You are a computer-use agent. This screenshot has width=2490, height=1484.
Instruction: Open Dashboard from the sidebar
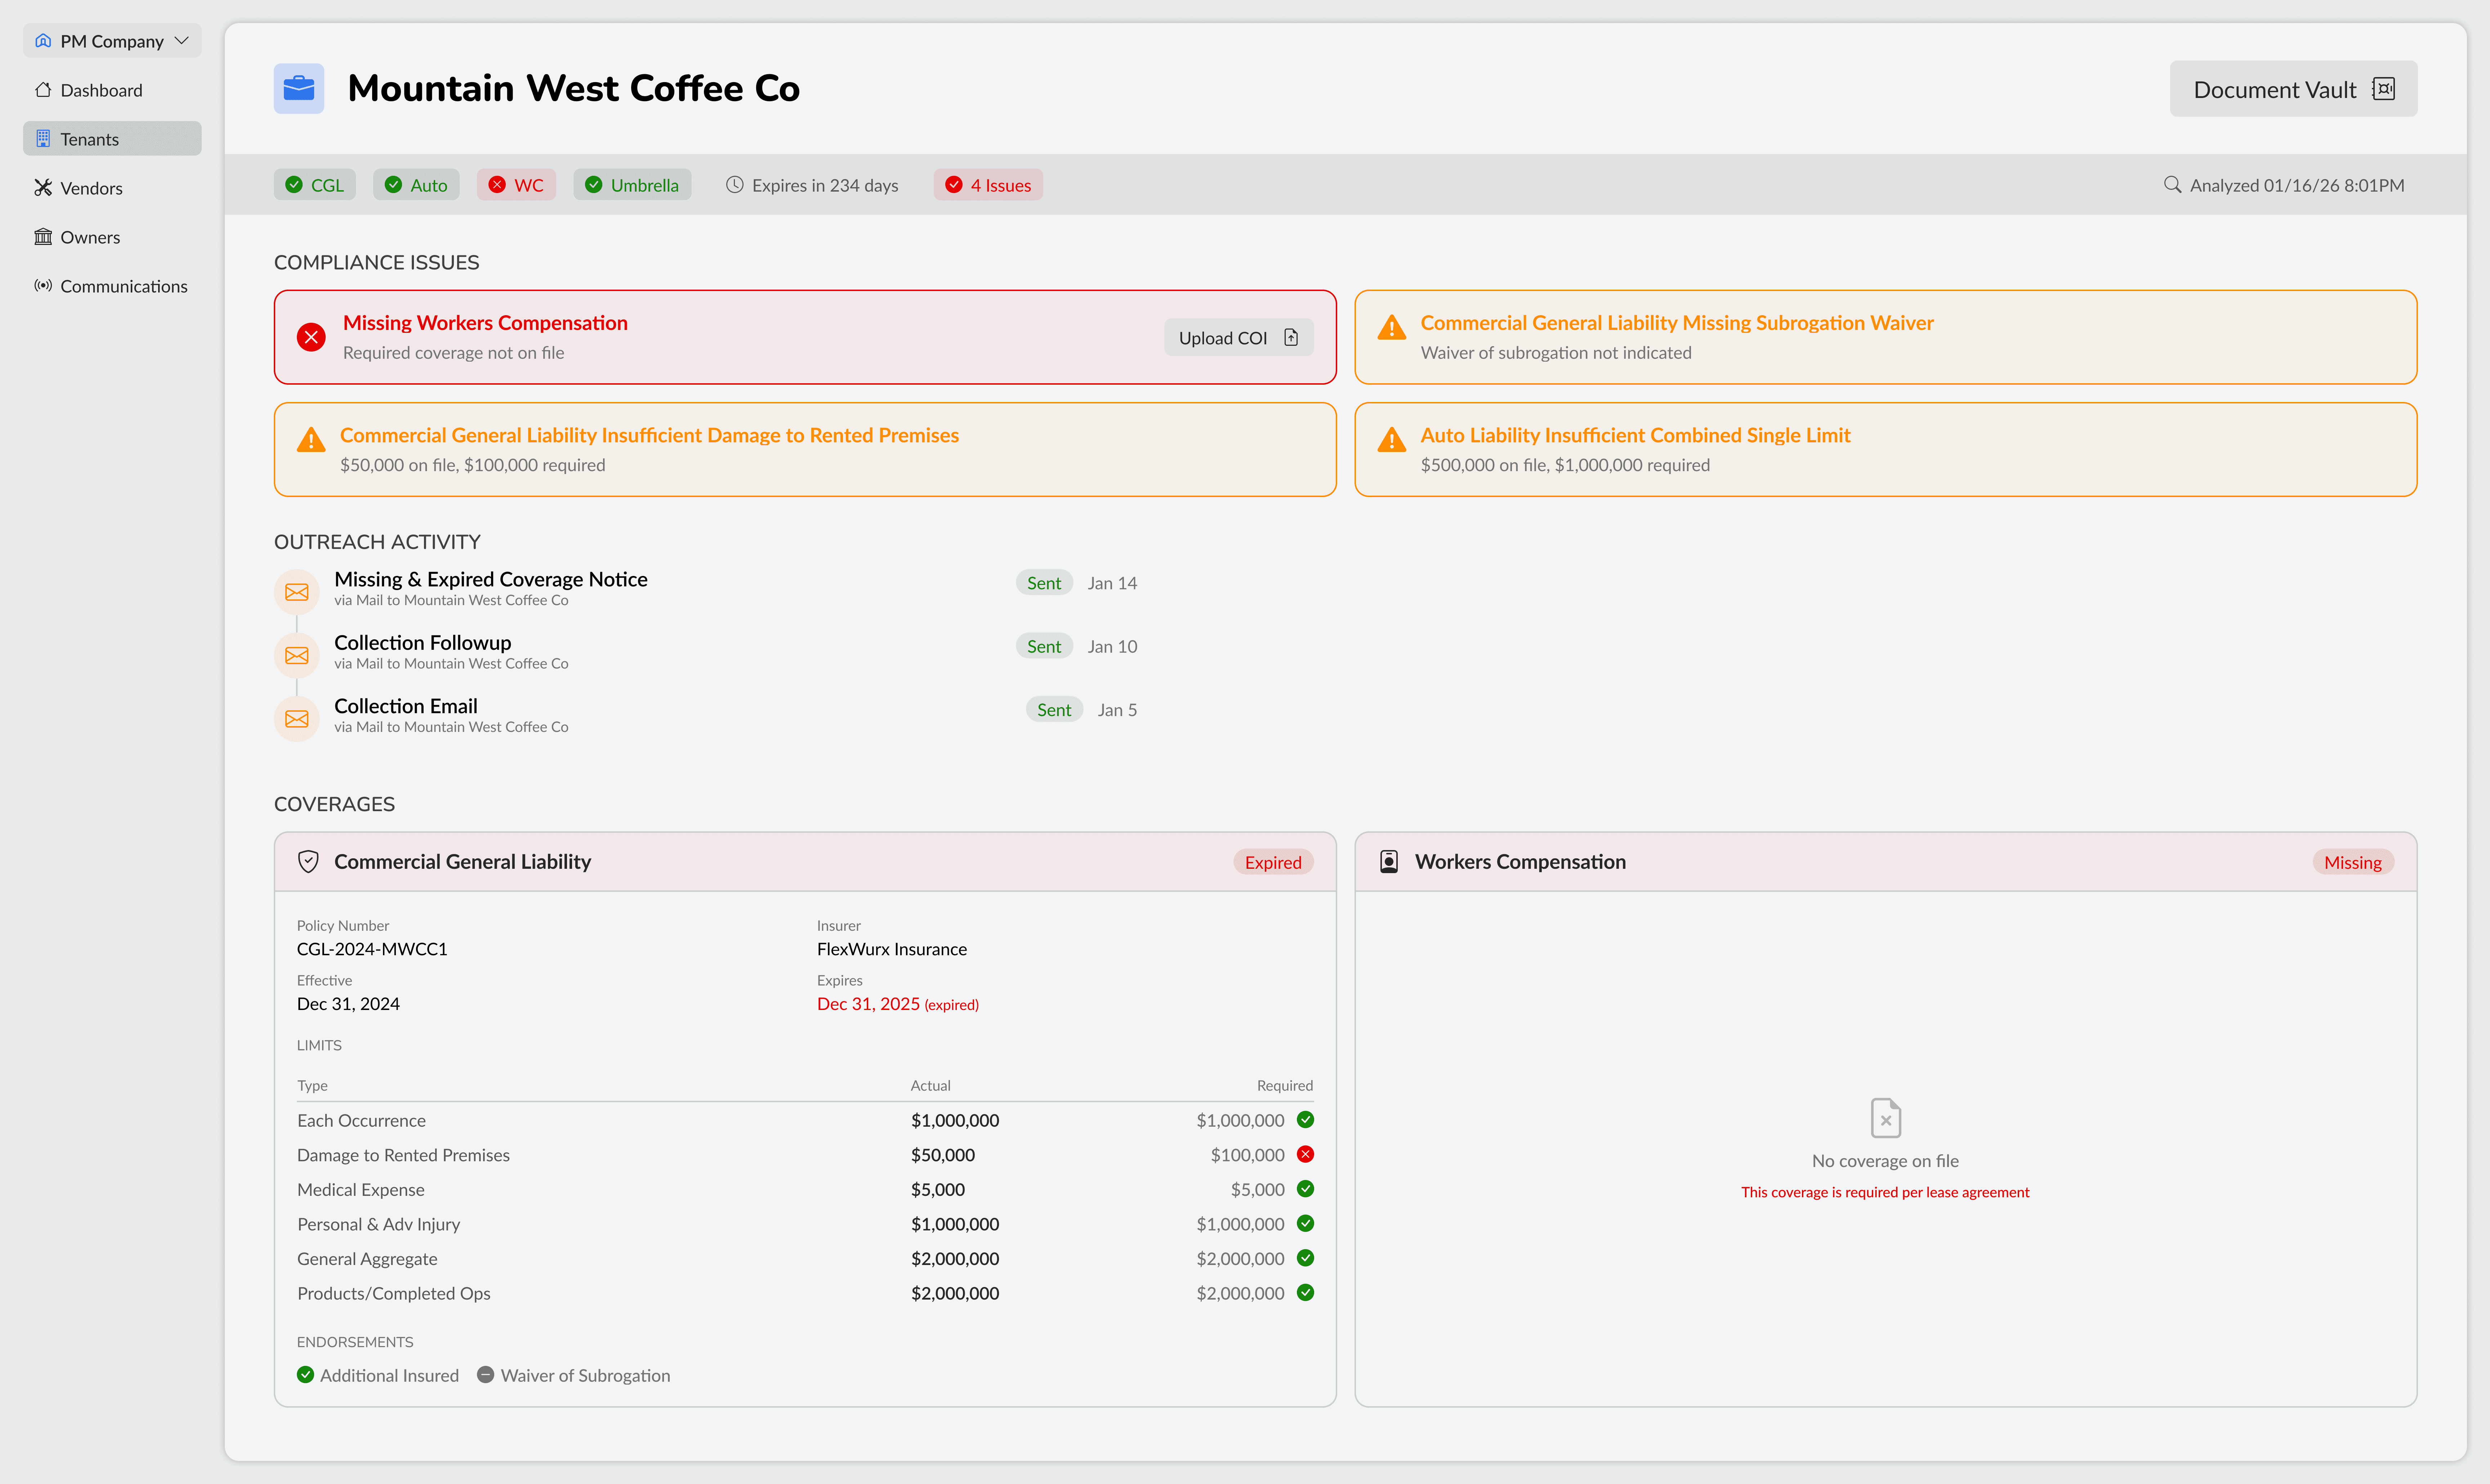tap(101, 90)
